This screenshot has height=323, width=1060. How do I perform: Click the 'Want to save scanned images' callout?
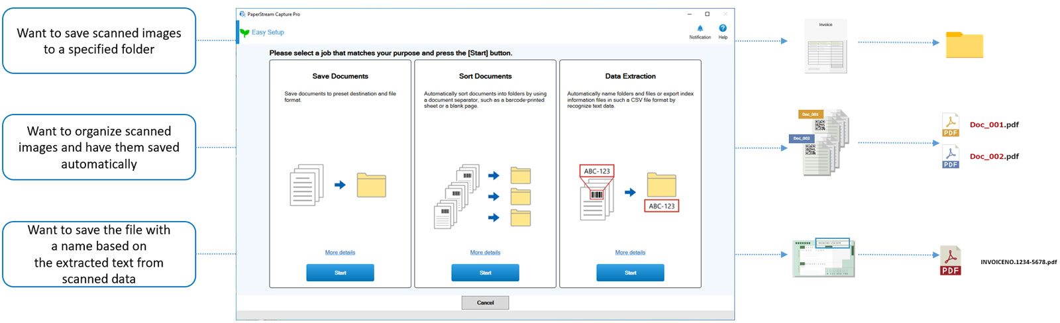pyautogui.click(x=99, y=40)
